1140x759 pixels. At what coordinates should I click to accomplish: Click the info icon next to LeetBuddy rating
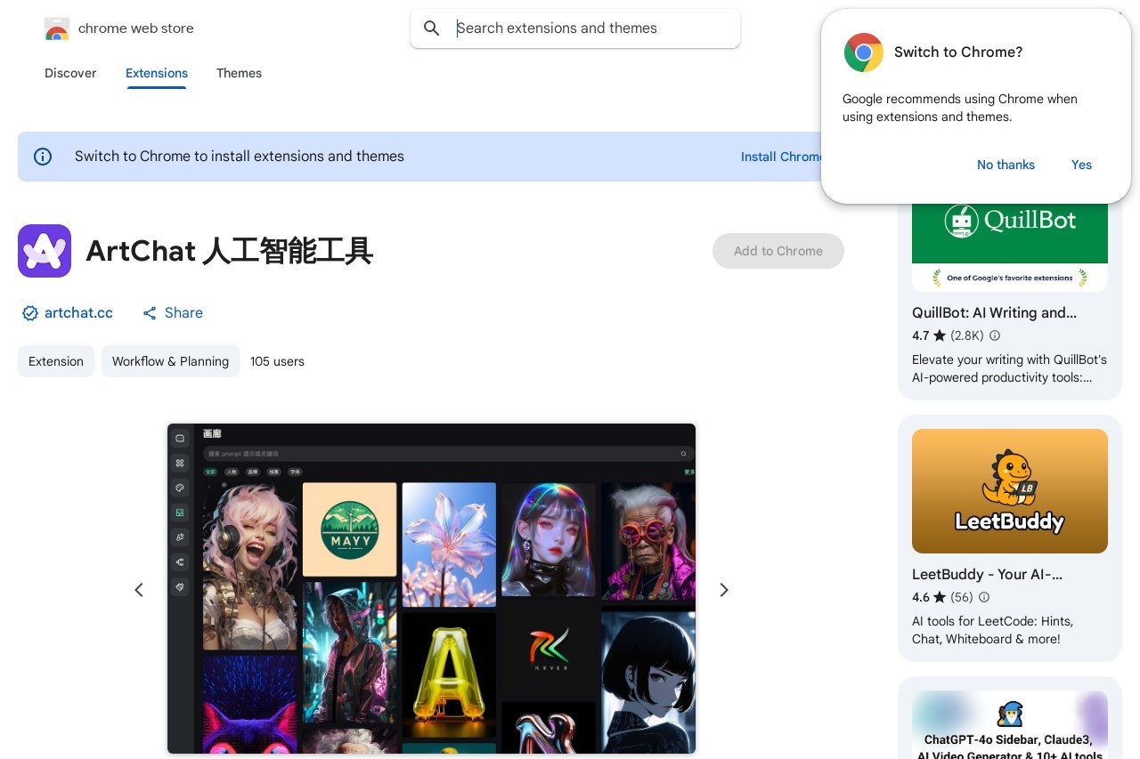tap(984, 597)
